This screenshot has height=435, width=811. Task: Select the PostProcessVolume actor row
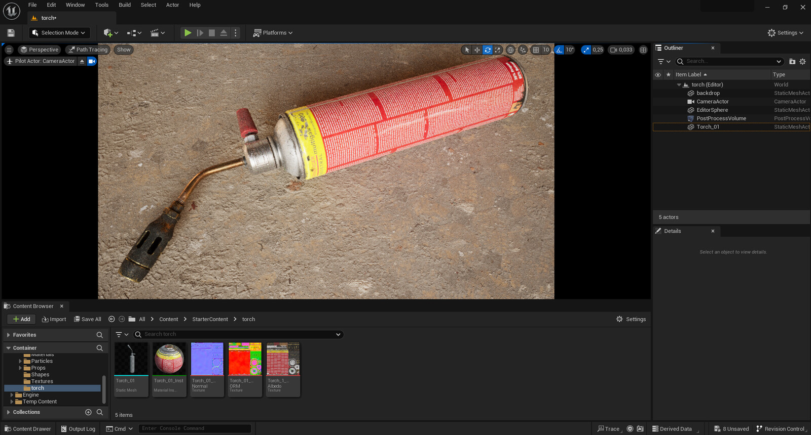tap(732, 118)
